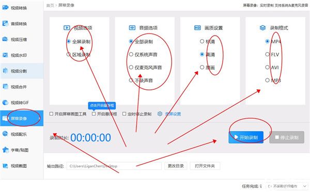Click the 视频水印 sidebar icon

pyautogui.click(x=5, y=55)
